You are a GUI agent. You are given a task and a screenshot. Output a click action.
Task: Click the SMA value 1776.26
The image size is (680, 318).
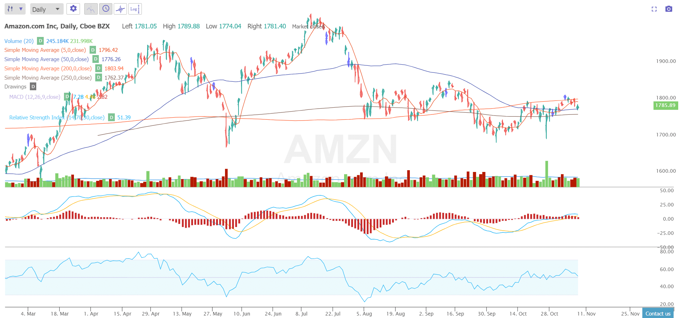(x=111, y=59)
